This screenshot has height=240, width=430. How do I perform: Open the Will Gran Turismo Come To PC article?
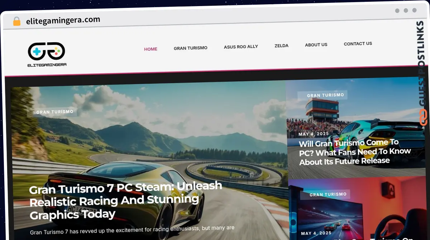pyautogui.click(x=355, y=152)
